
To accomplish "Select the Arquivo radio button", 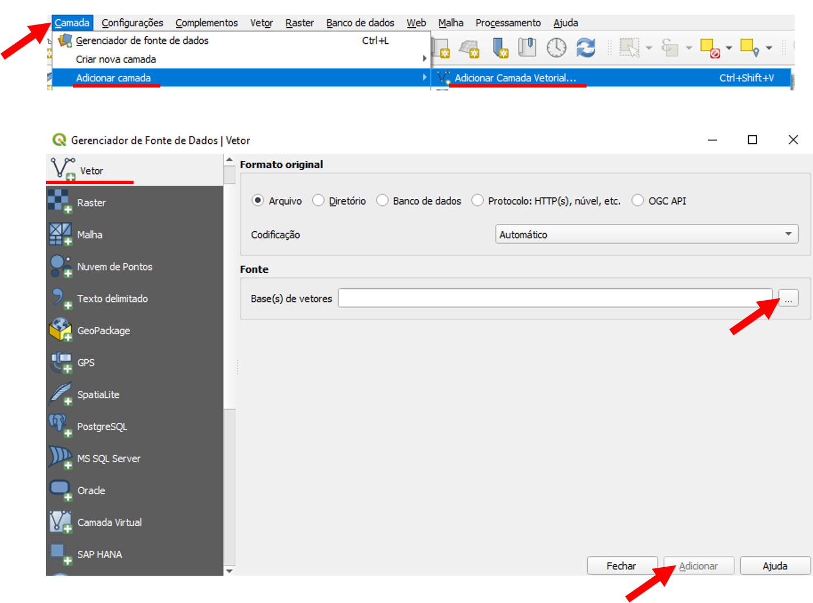I will pos(258,201).
